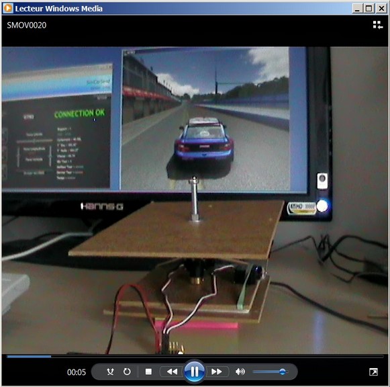The width and height of the screenshot is (390, 387).
Task: Click the Windows Media Player title icon
Action: point(7,8)
